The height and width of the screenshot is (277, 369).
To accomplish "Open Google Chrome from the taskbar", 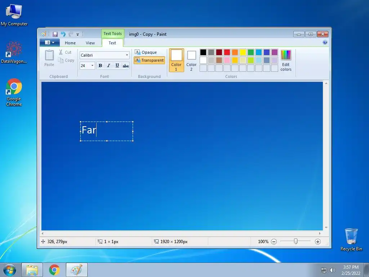I will (54, 270).
